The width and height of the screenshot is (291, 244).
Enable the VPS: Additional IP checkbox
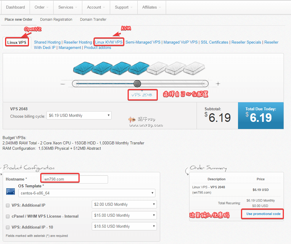tap(8, 205)
